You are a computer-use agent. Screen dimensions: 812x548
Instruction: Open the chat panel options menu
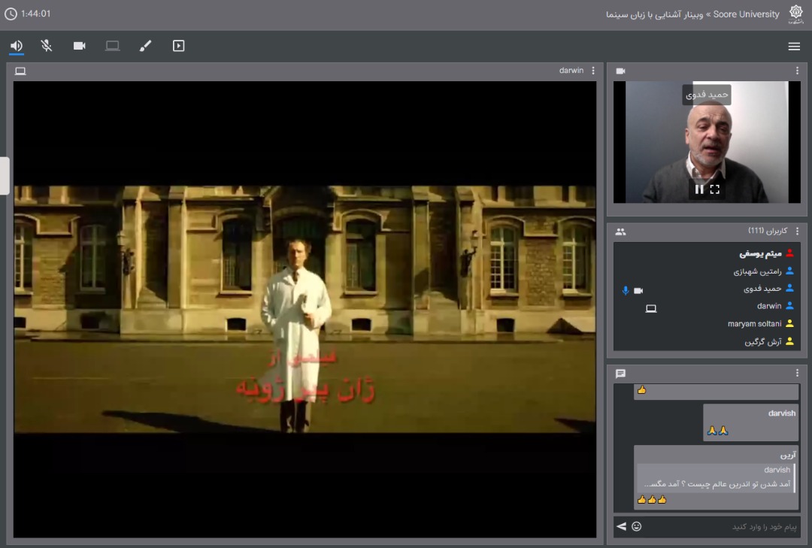pos(797,373)
